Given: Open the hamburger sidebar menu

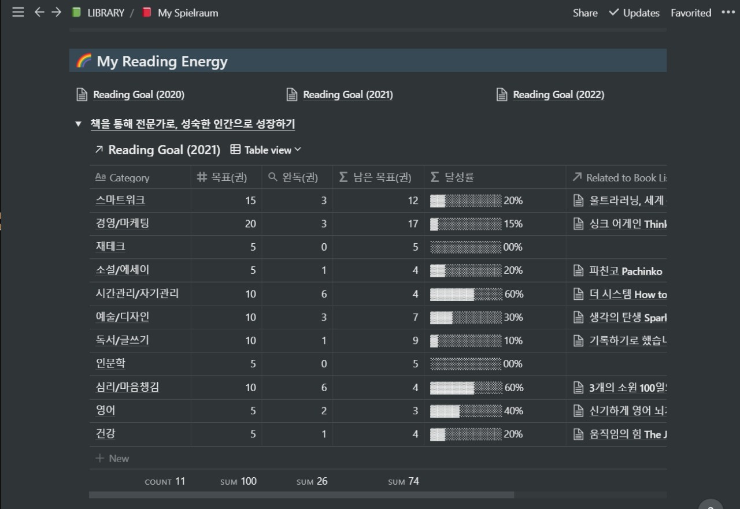Looking at the screenshot, I should pos(18,12).
